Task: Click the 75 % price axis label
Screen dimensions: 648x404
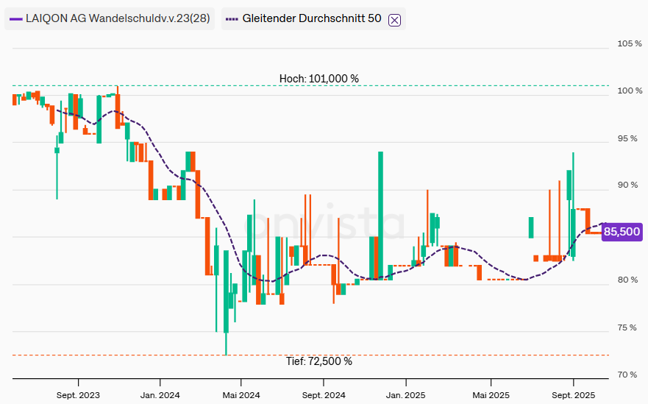Action: (629, 328)
